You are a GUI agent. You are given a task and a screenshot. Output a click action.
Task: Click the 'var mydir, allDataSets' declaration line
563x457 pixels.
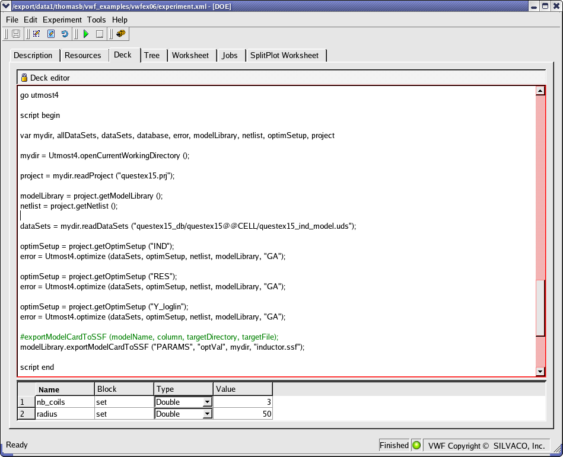(x=177, y=135)
